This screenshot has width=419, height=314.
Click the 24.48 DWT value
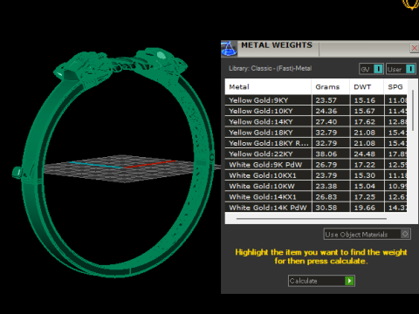pos(365,154)
